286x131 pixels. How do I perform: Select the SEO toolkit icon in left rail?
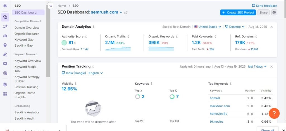(x=5, y=17)
